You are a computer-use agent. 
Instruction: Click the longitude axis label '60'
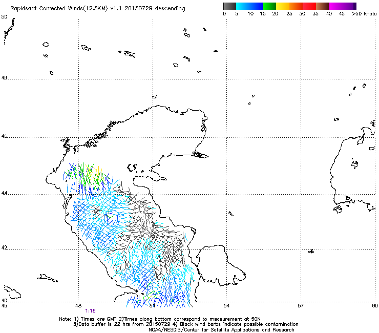tap(375, 306)
